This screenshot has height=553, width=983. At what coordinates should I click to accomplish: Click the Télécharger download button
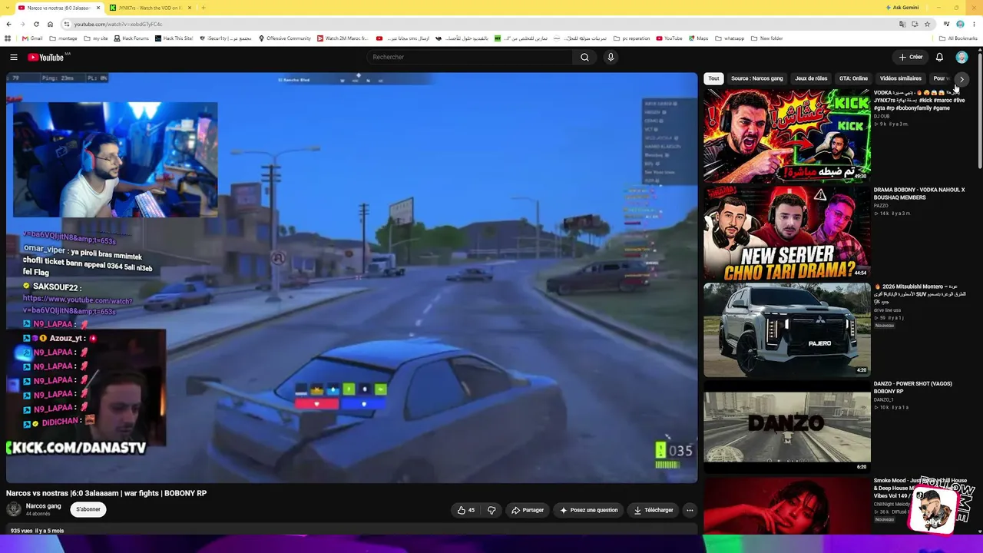click(654, 510)
